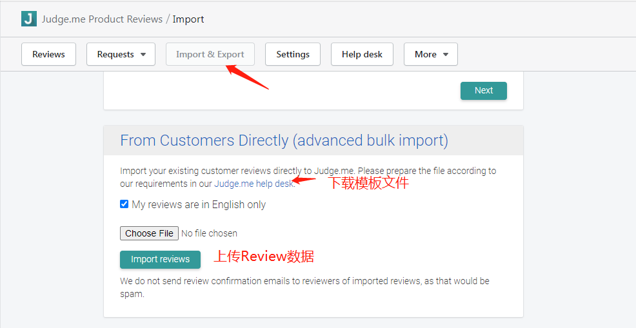This screenshot has height=328, width=636.
Task: Select the Import & Export tab
Action: tap(210, 54)
